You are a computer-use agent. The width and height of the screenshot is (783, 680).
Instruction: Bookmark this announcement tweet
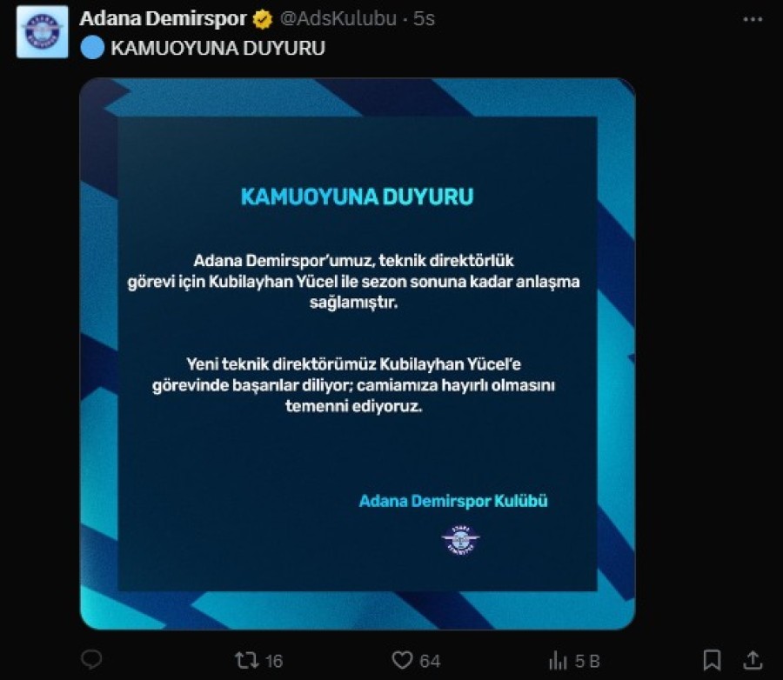(712, 660)
